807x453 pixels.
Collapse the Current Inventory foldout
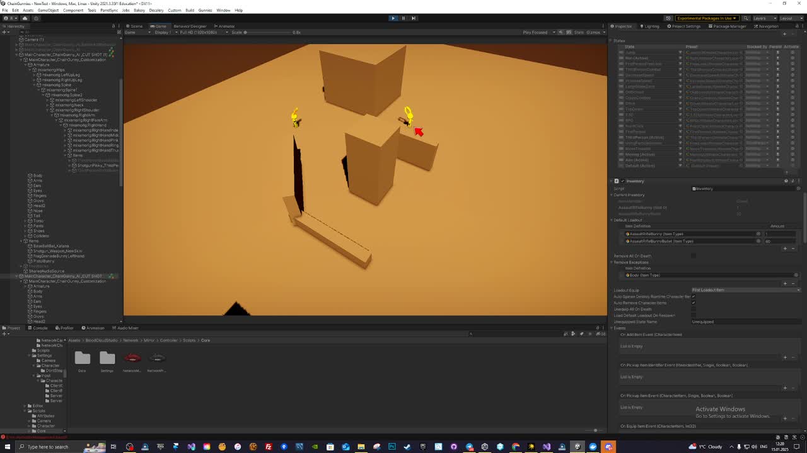pyautogui.click(x=611, y=195)
